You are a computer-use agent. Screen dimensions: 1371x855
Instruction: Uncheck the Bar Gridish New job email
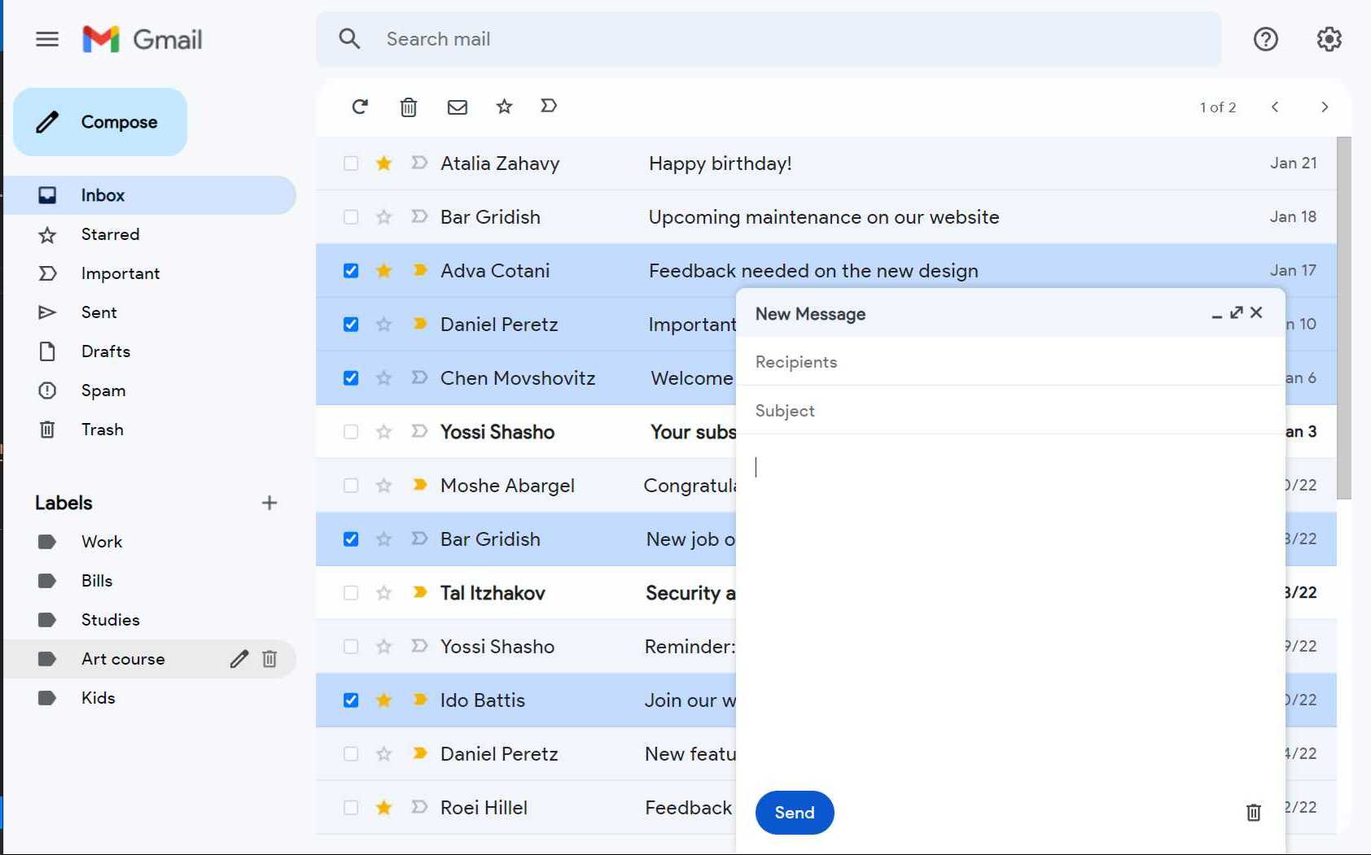coord(351,539)
